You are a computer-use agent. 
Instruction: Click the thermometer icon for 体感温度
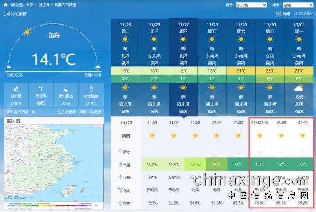91,88
